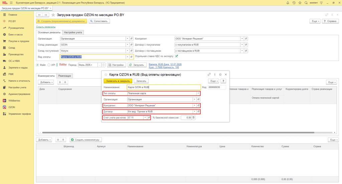
Task: Go back with the left arrow button
Action: (39, 15)
